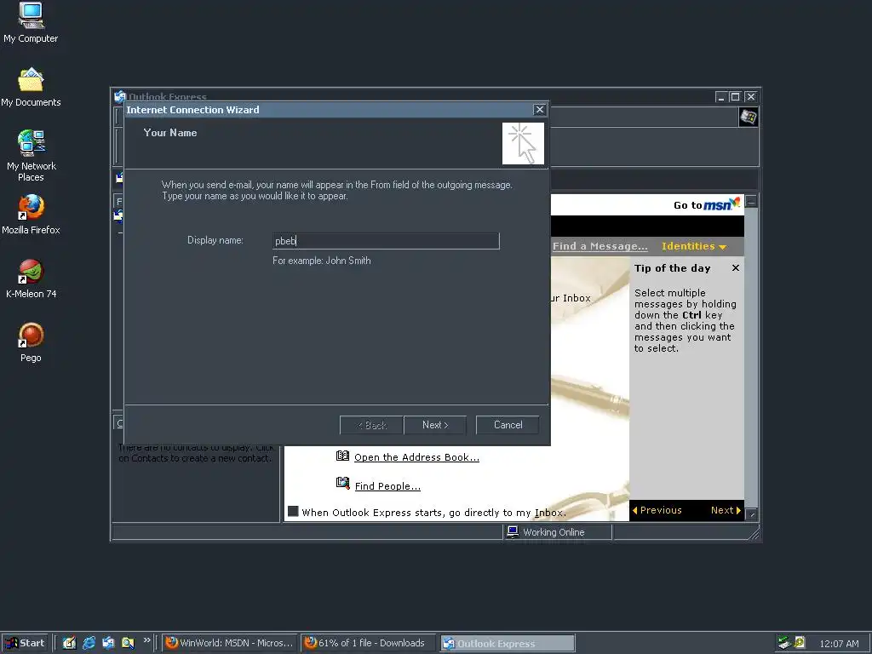Click the 12:07 AM system clock
Viewport: 872px width, 654px height.
coord(839,644)
